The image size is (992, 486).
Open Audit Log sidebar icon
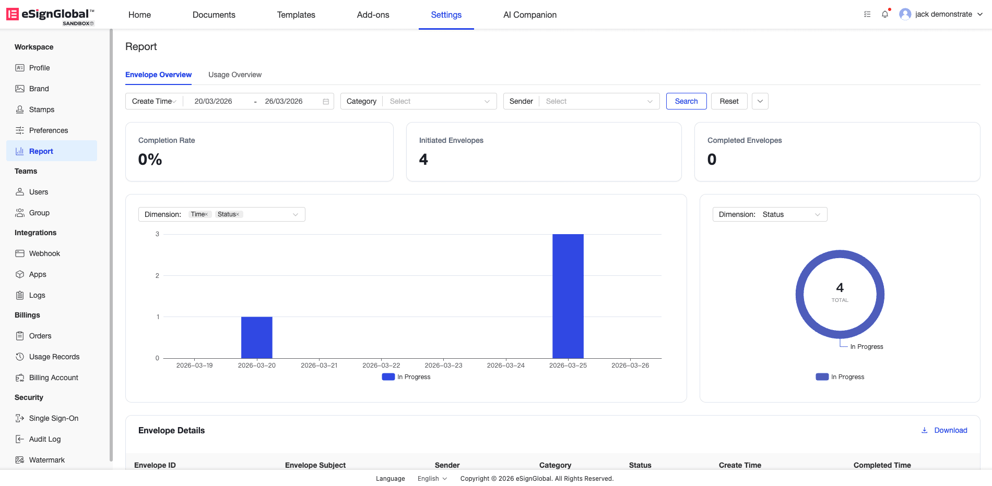[20, 439]
